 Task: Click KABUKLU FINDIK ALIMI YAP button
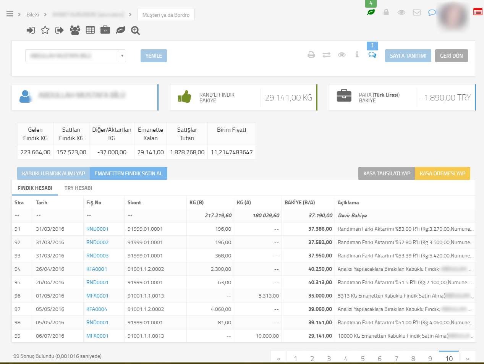(53, 173)
